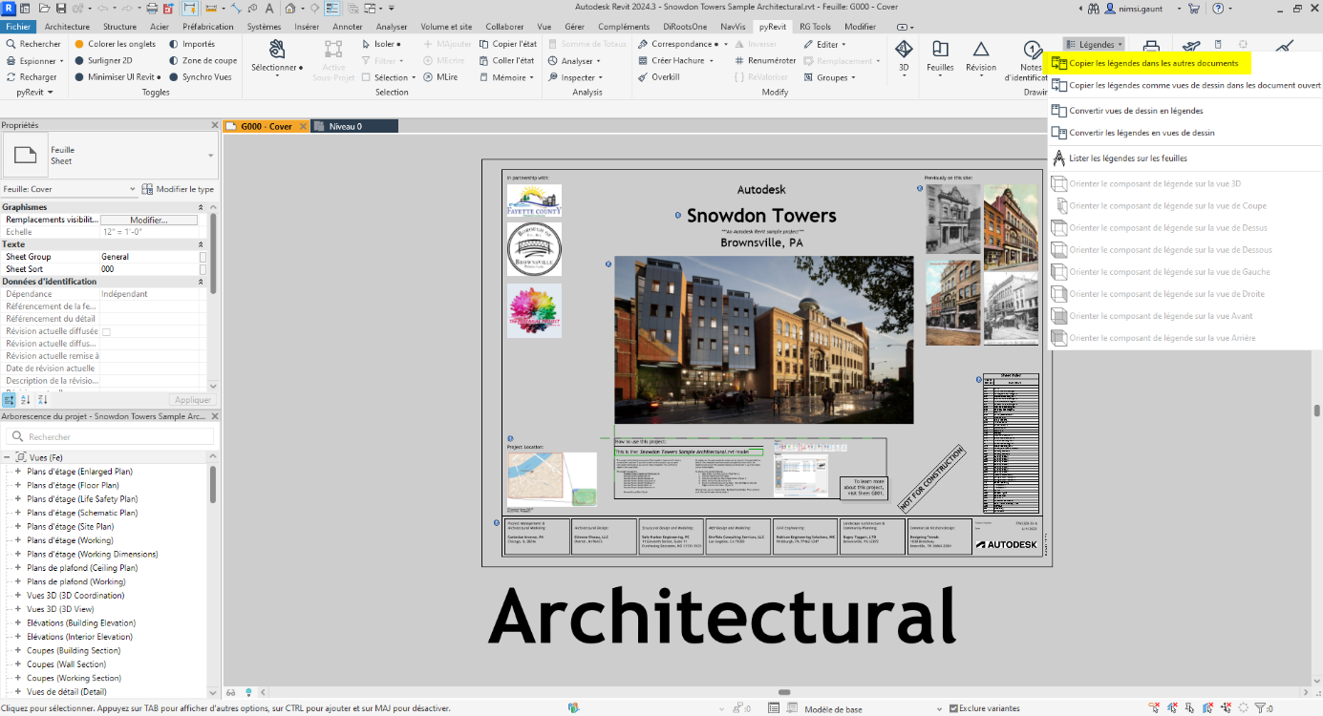Click the lightbulb reveal icon on view control bar
1323x716 pixels.
(x=248, y=692)
